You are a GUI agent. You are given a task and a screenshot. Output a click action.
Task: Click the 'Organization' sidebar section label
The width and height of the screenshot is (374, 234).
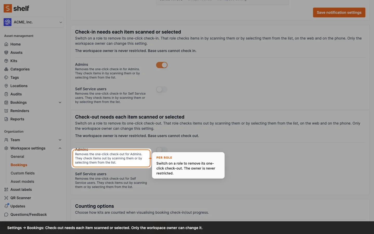click(x=14, y=132)
